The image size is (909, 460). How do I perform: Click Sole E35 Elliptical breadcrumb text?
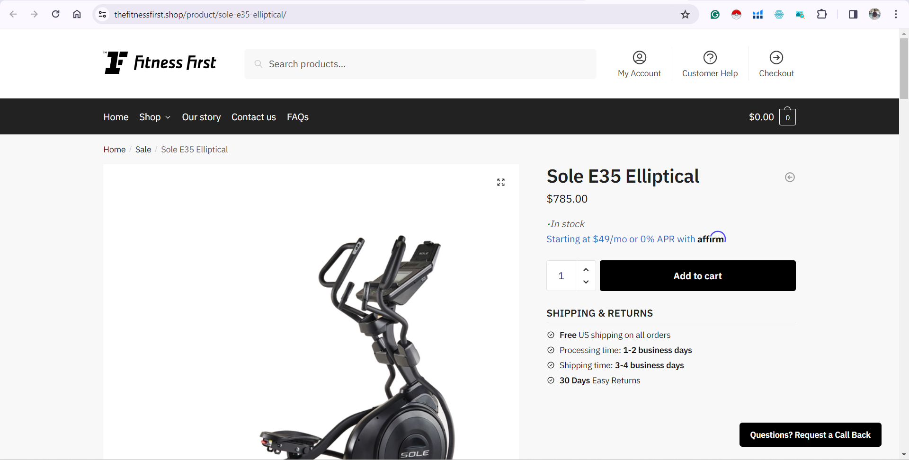(x=195, y=150)
